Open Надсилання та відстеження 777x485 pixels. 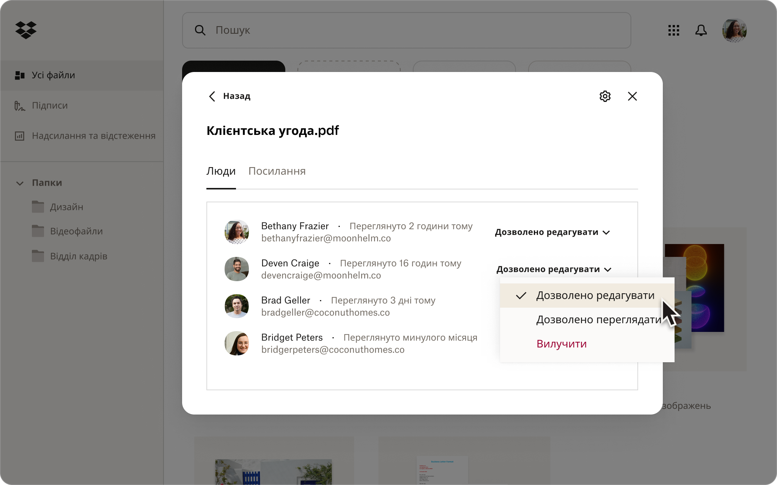coord(94,136)
